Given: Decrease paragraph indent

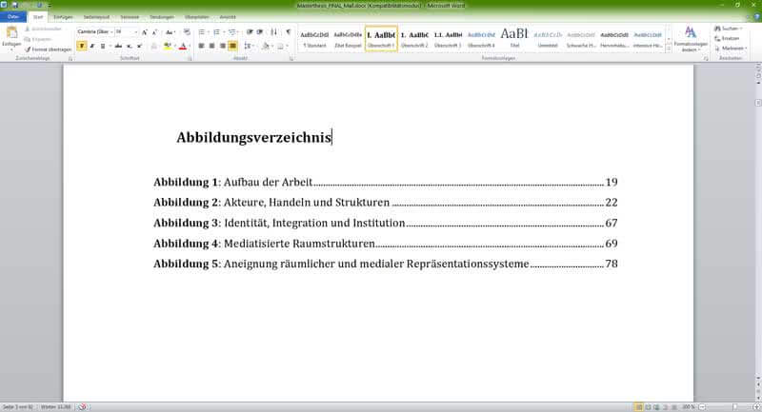Looking at the screenshot, I should click(250, 32).
